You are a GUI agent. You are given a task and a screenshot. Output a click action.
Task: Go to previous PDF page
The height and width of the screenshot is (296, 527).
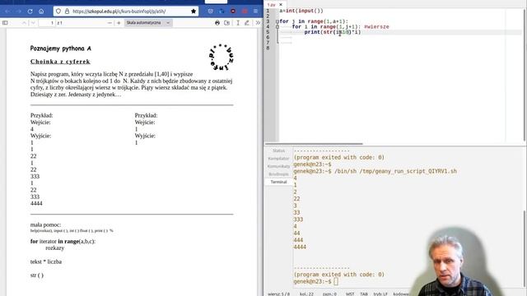[24, 23]
